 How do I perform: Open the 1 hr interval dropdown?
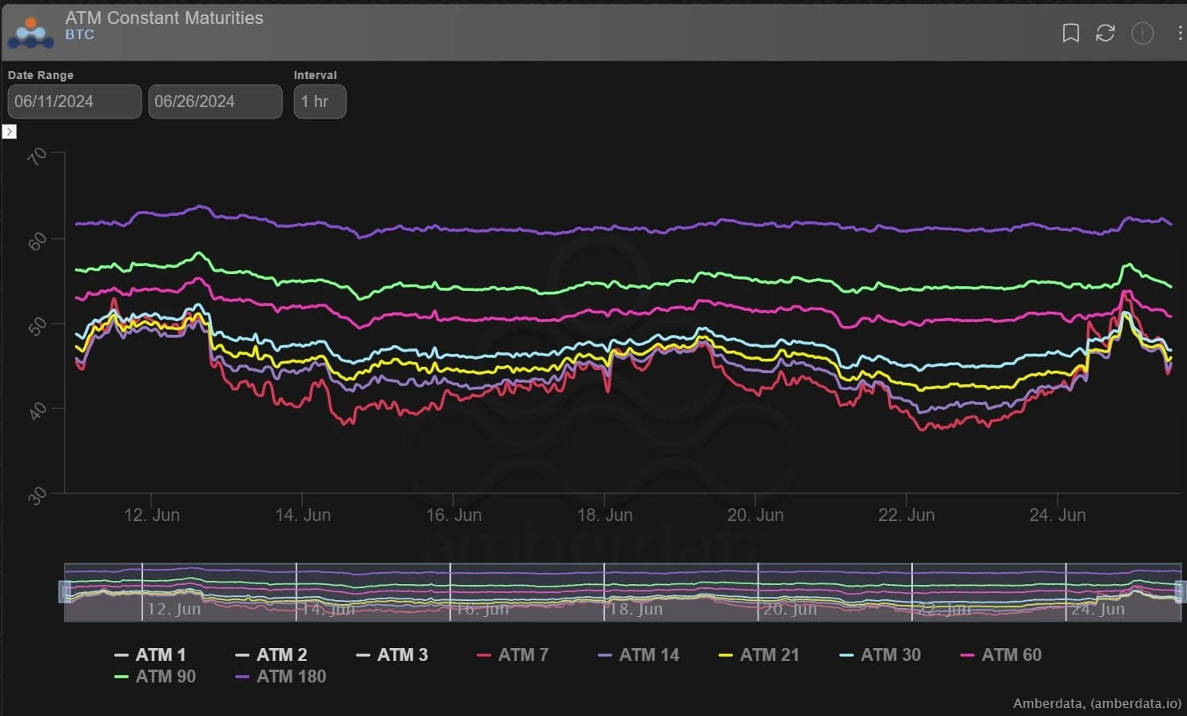click(x=320, y=101)
